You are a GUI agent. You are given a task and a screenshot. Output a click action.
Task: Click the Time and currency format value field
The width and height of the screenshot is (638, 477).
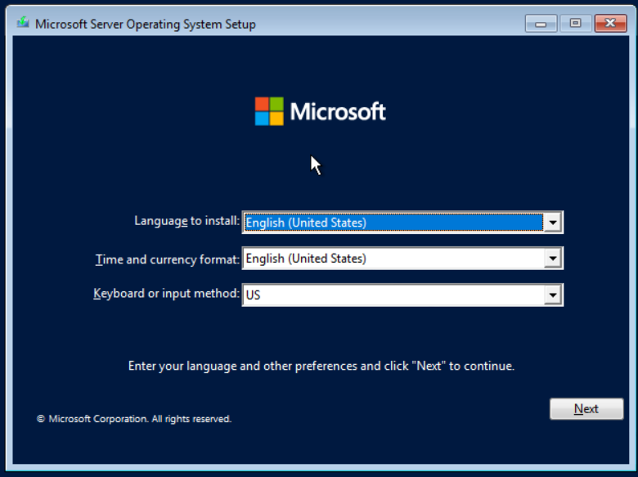(393, 259)
